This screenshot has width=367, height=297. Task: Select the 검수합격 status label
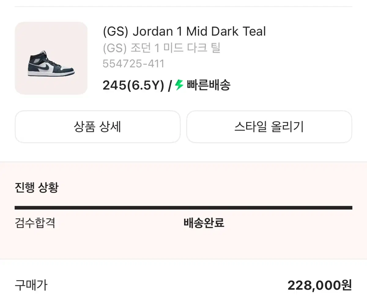click(35, 223)
